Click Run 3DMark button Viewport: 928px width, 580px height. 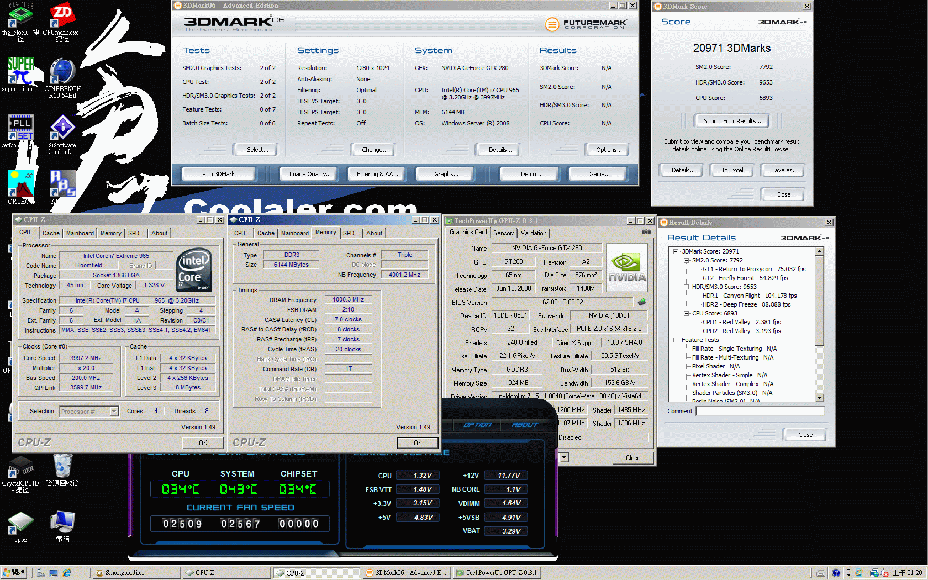click(x=218, y=174)
